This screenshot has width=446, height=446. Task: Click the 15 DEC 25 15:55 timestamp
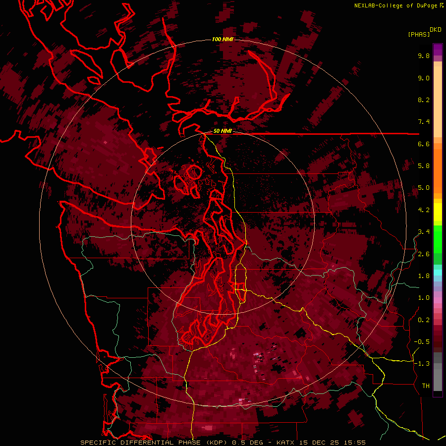(333, 443)
